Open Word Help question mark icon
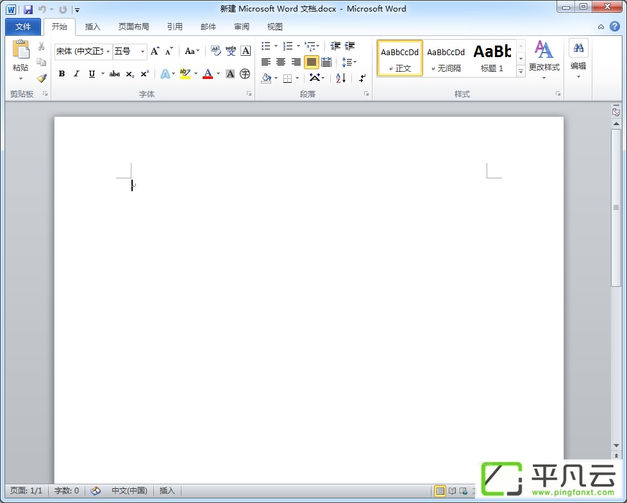This screenshot has height=503, width=627. tap(615, 26)
